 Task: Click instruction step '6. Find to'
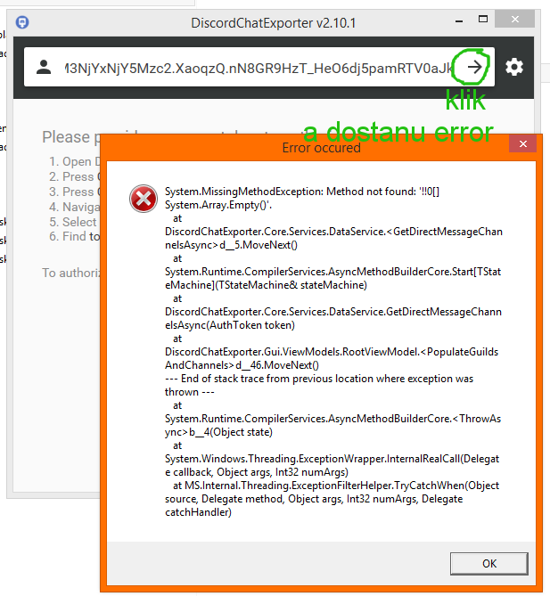74,236
